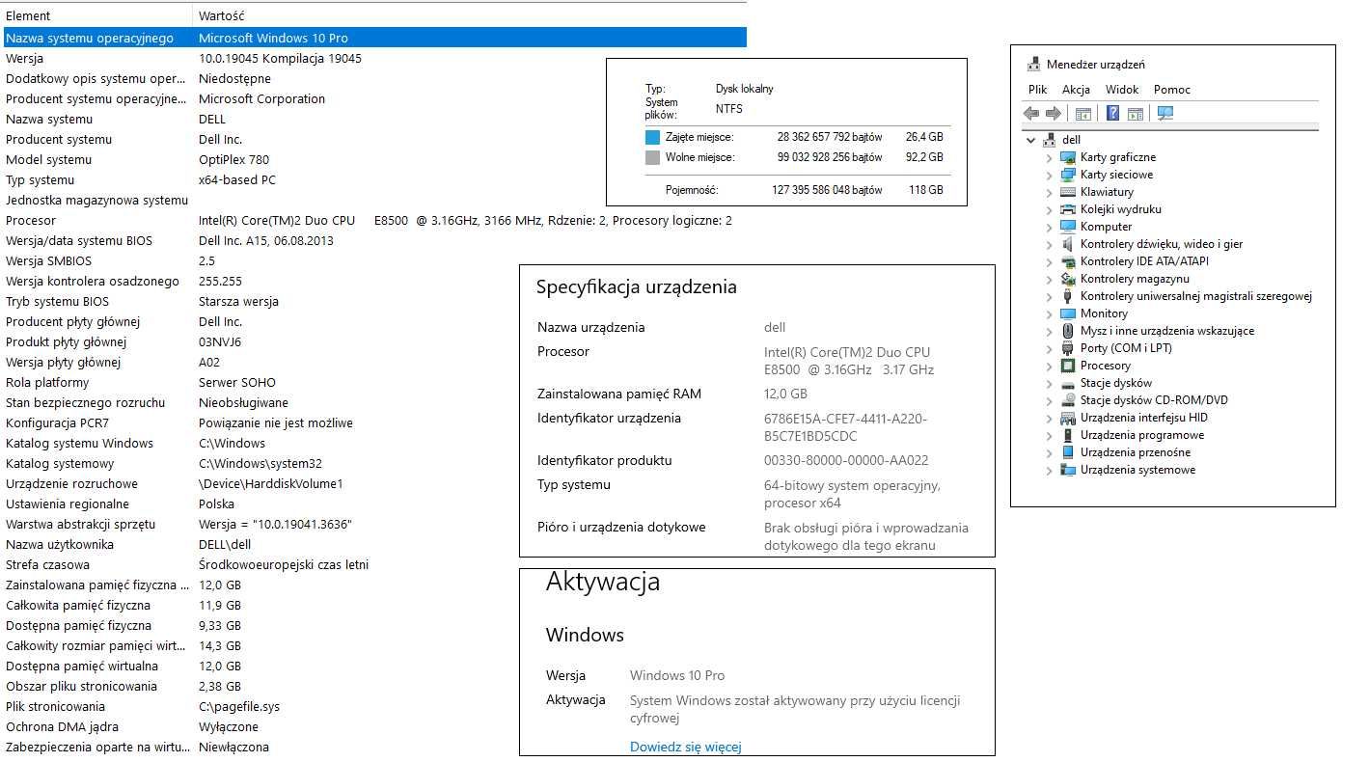
Task: Click the Pojemność 118 GB capacity value
Action: 925,190
